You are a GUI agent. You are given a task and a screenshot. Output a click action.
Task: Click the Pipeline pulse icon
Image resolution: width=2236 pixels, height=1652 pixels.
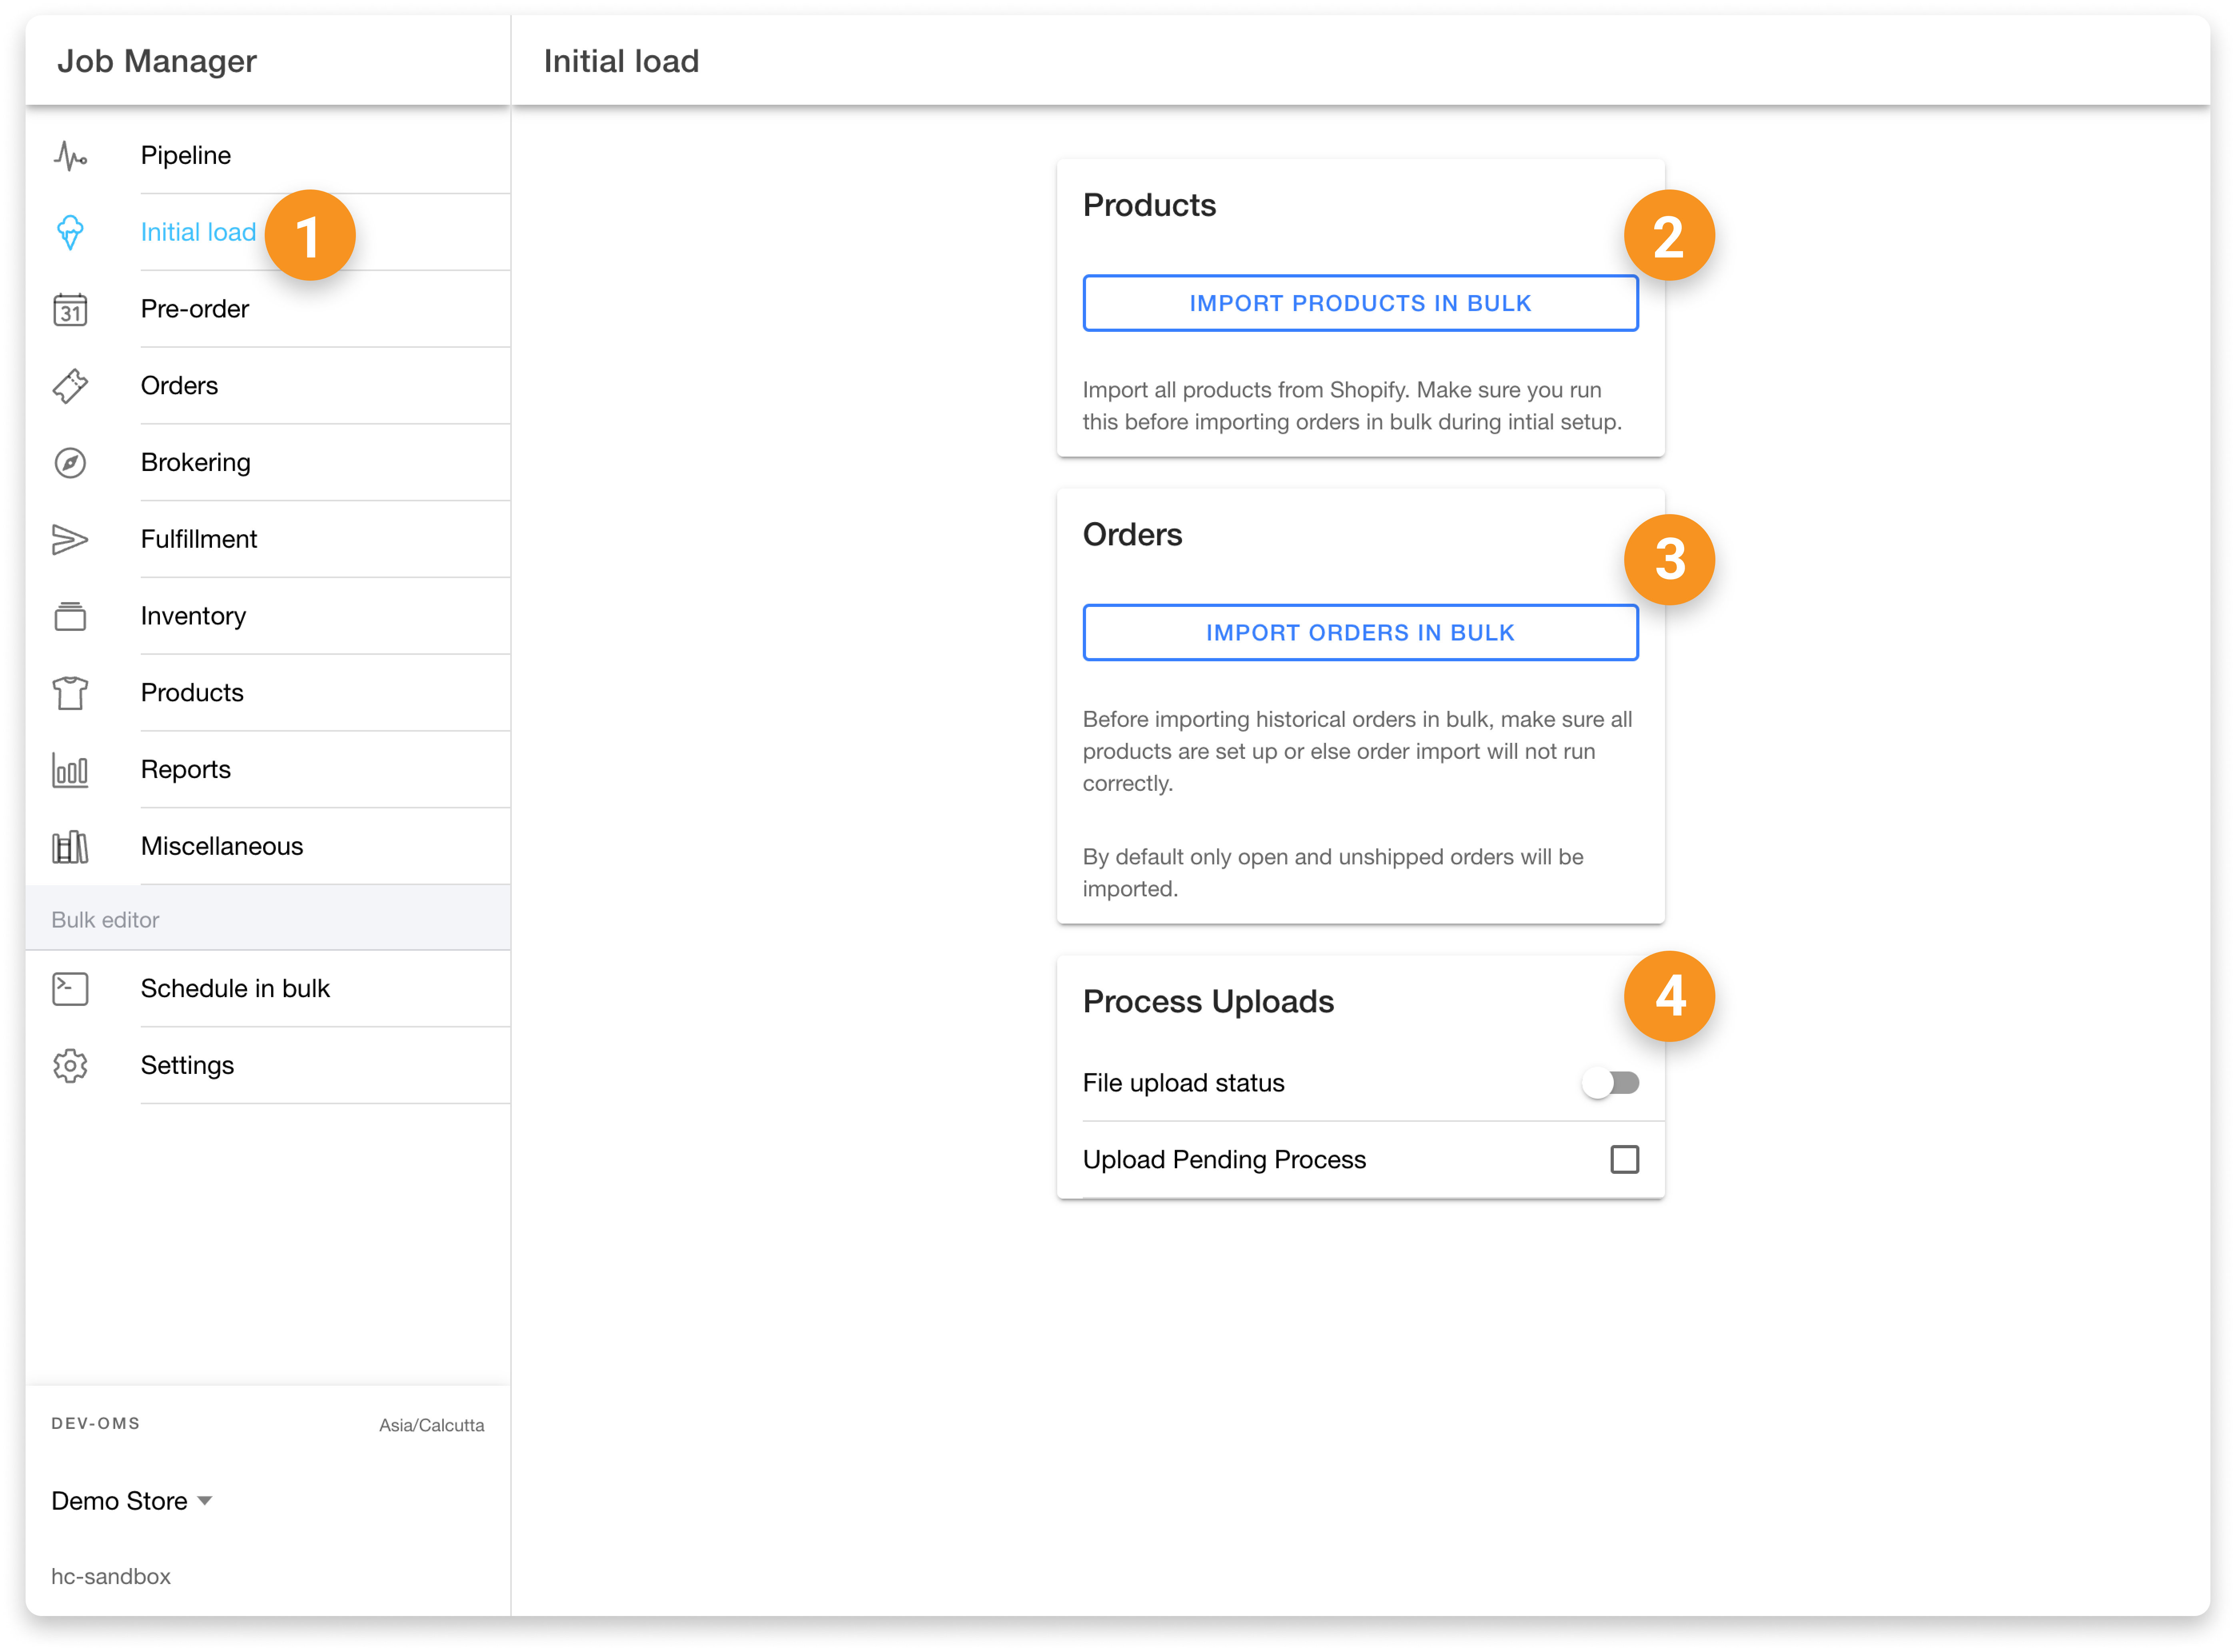coord(70,156)
